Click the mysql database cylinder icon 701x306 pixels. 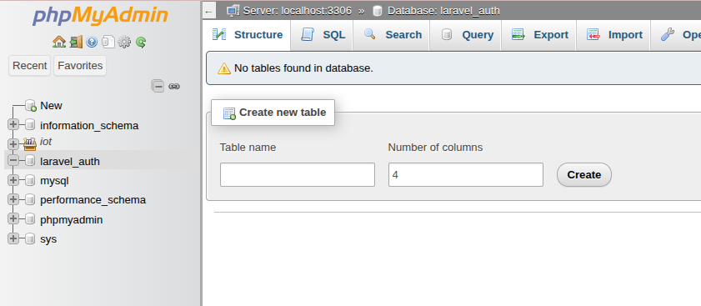tap(30, 180)
